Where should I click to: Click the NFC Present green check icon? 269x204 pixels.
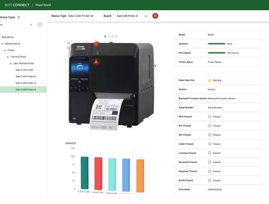(209, 135)
